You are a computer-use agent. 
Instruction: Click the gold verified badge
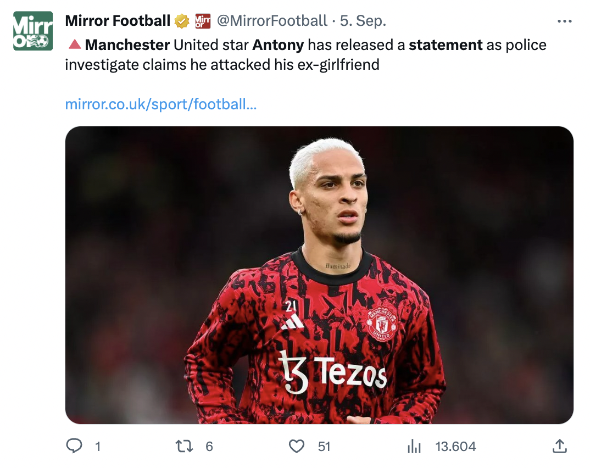(182, 21)
